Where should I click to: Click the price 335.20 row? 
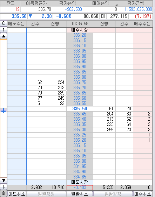80,140
